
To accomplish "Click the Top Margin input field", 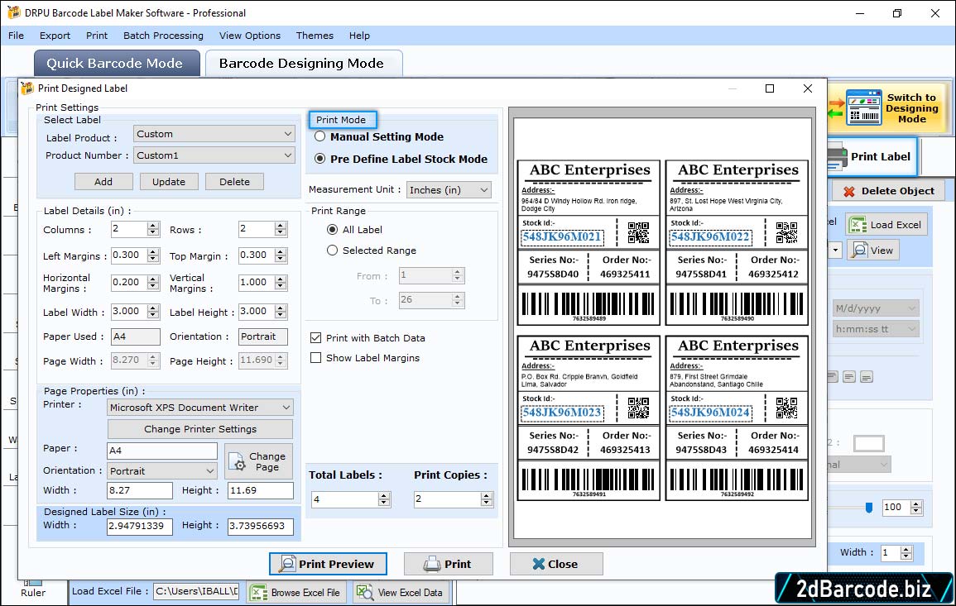I will click(256, 255).
